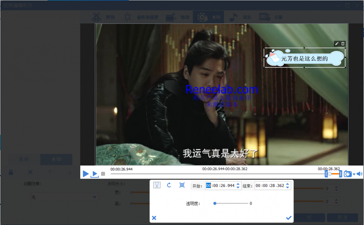Select the 水印 tab in the left panel
The width and height of the screenshot is (364, 225).
tap(56, 160)
